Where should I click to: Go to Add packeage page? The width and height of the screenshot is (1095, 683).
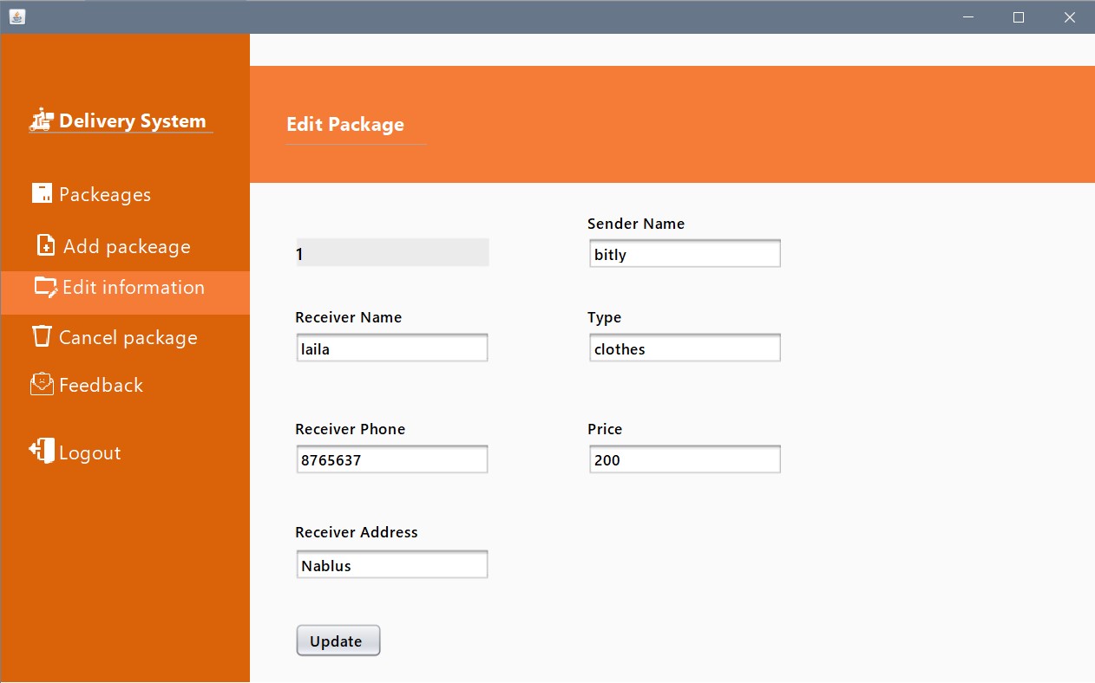125,246
